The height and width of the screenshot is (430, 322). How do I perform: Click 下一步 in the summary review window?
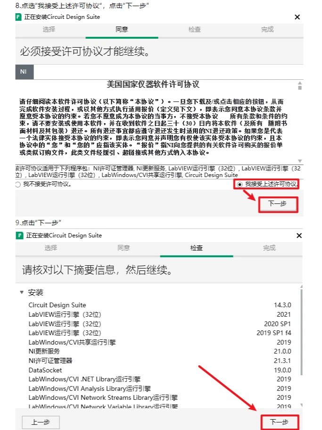point(280,422)
